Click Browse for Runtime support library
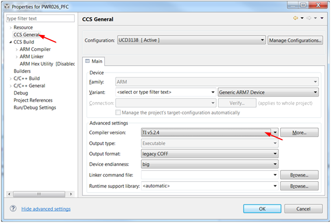Screen dimensions: 331x223 pyautogui.click(x=299, y=186)
